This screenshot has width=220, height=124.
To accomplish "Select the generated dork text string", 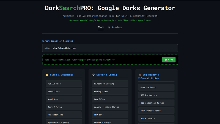I will coord(79,60).
